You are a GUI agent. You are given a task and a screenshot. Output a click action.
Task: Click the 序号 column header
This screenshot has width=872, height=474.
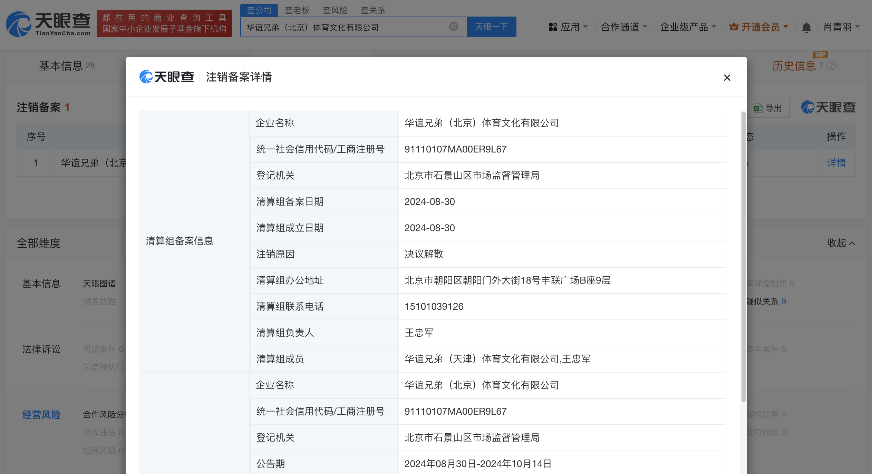tap(36, 137)
